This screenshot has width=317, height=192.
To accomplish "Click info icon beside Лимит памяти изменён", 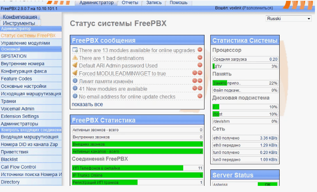I will pos(75,81).
